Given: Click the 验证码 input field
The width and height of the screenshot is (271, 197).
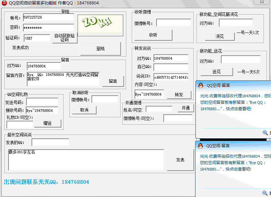Looking at the screenshot, I should coord(37,38).
